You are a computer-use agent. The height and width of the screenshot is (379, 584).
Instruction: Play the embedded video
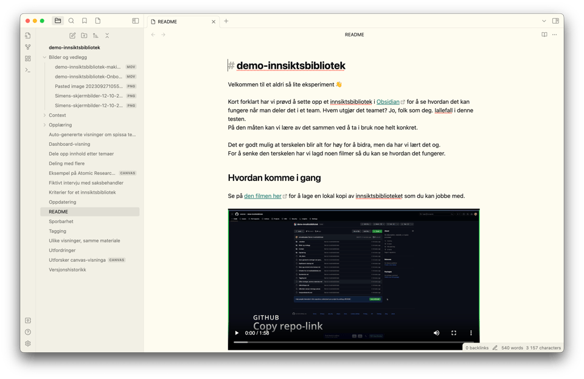(237, 333)
